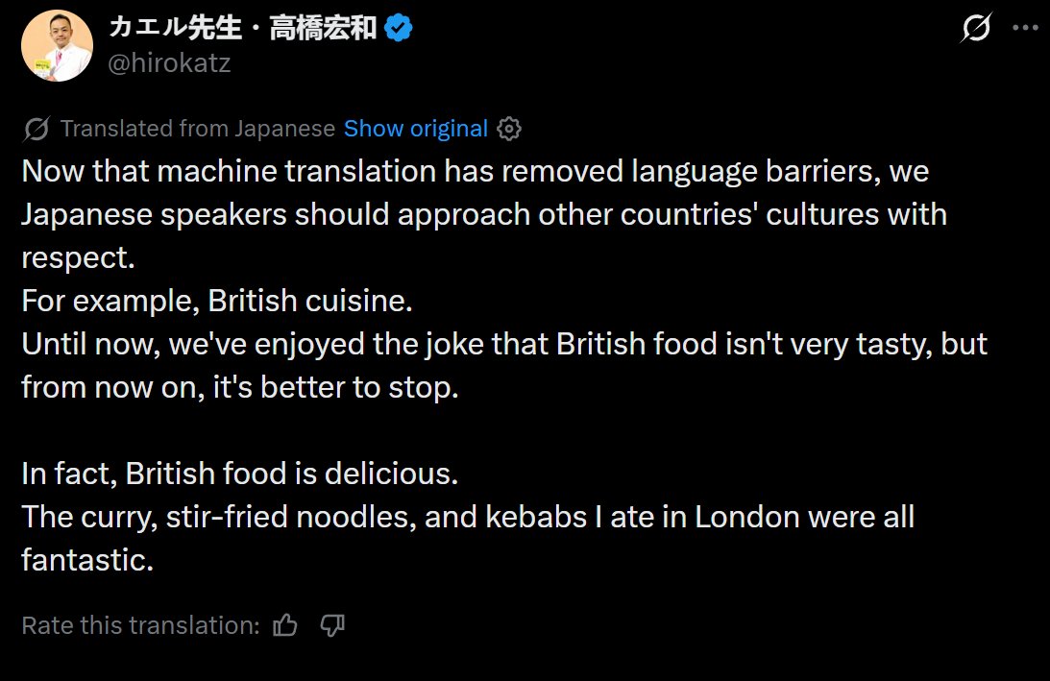Open the author's profile picture
Screen dimensions: 1050x681
click(x=57, y=45)
